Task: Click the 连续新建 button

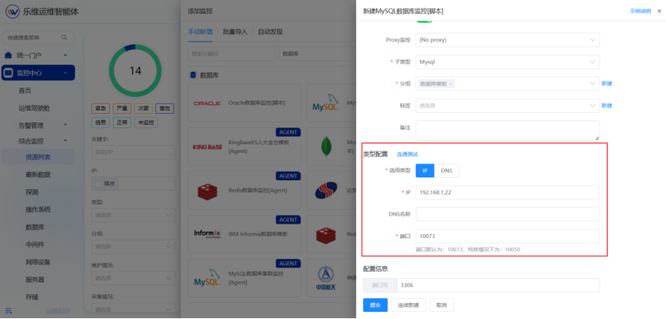Action: pos(408,305)
